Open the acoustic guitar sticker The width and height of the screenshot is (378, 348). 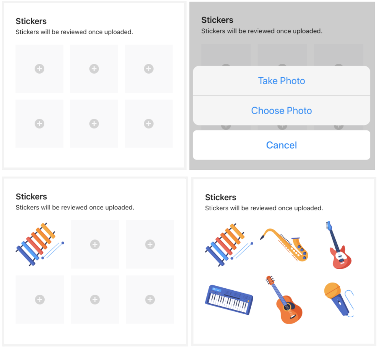[x=284, y=300]
